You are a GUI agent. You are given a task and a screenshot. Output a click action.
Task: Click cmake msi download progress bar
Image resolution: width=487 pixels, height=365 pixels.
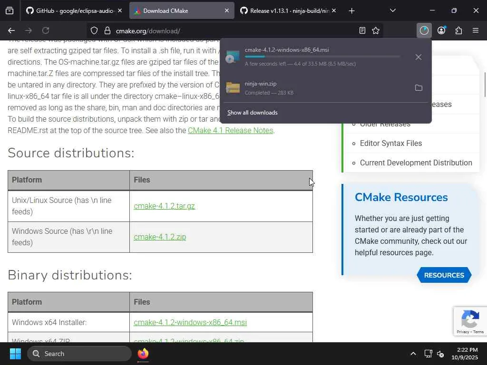[x=322, y=57]
